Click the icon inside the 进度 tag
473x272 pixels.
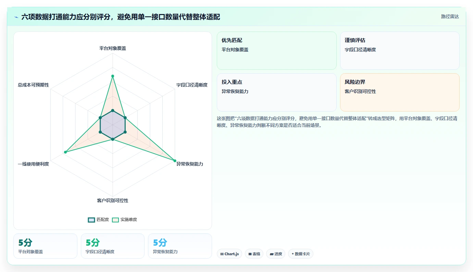click(x=272, y=254)
